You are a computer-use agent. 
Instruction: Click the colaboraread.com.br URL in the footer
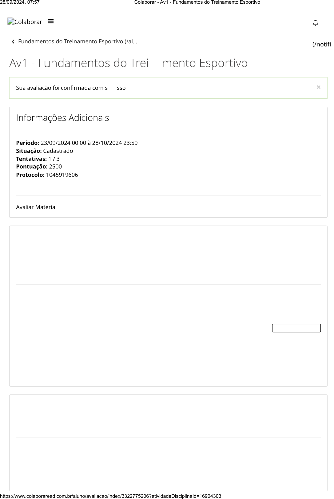[110, 496]
